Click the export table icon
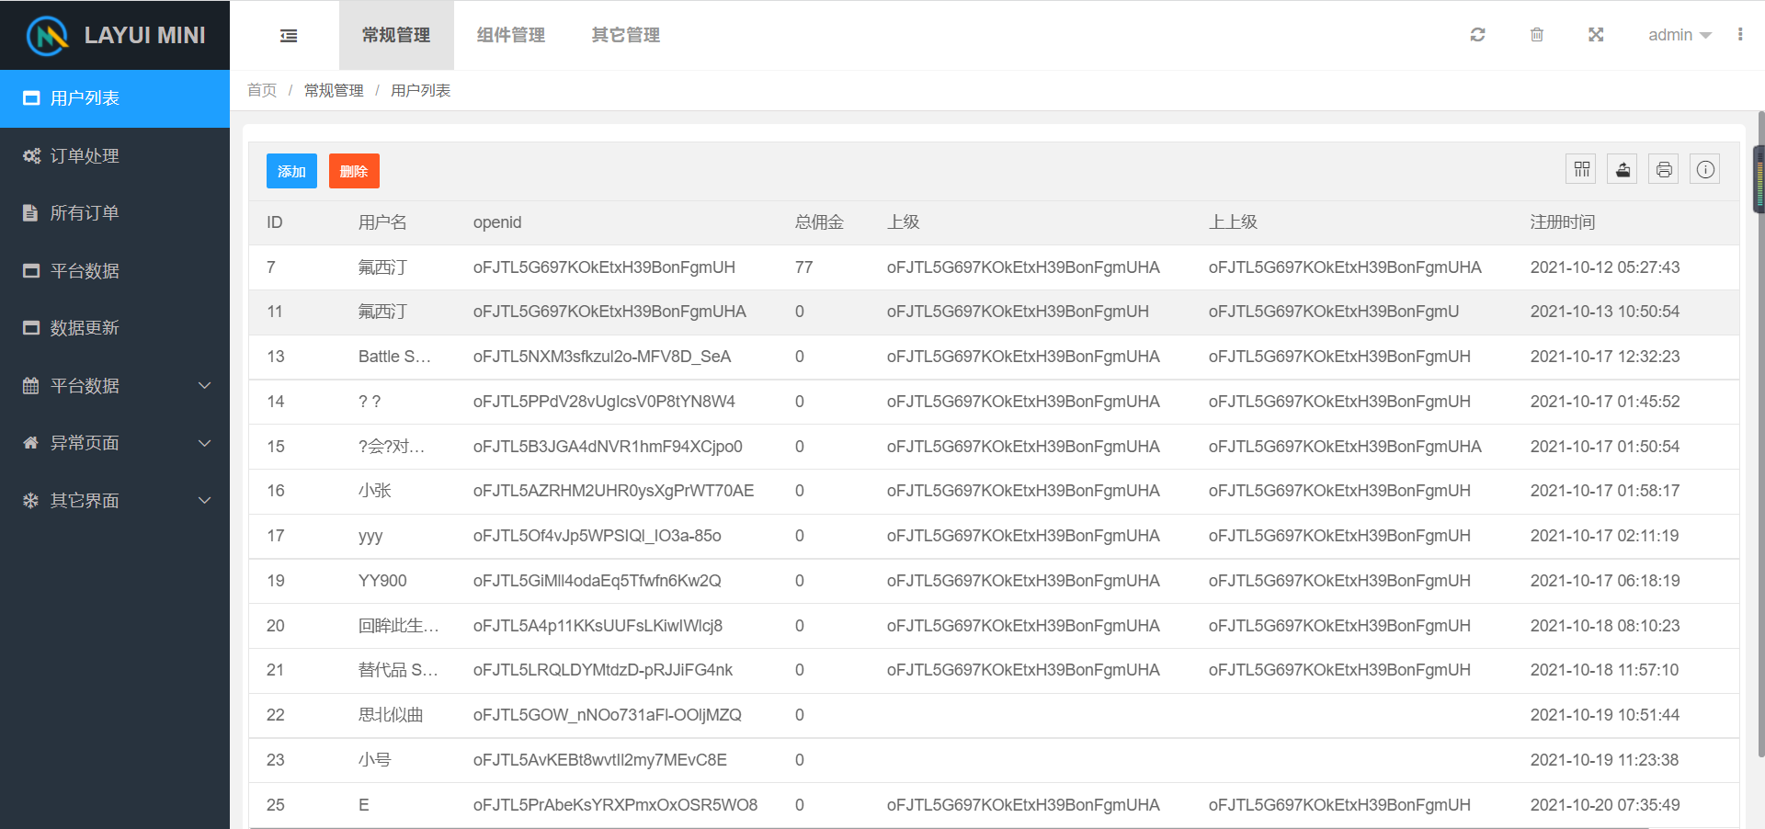 pos(1623,169)
